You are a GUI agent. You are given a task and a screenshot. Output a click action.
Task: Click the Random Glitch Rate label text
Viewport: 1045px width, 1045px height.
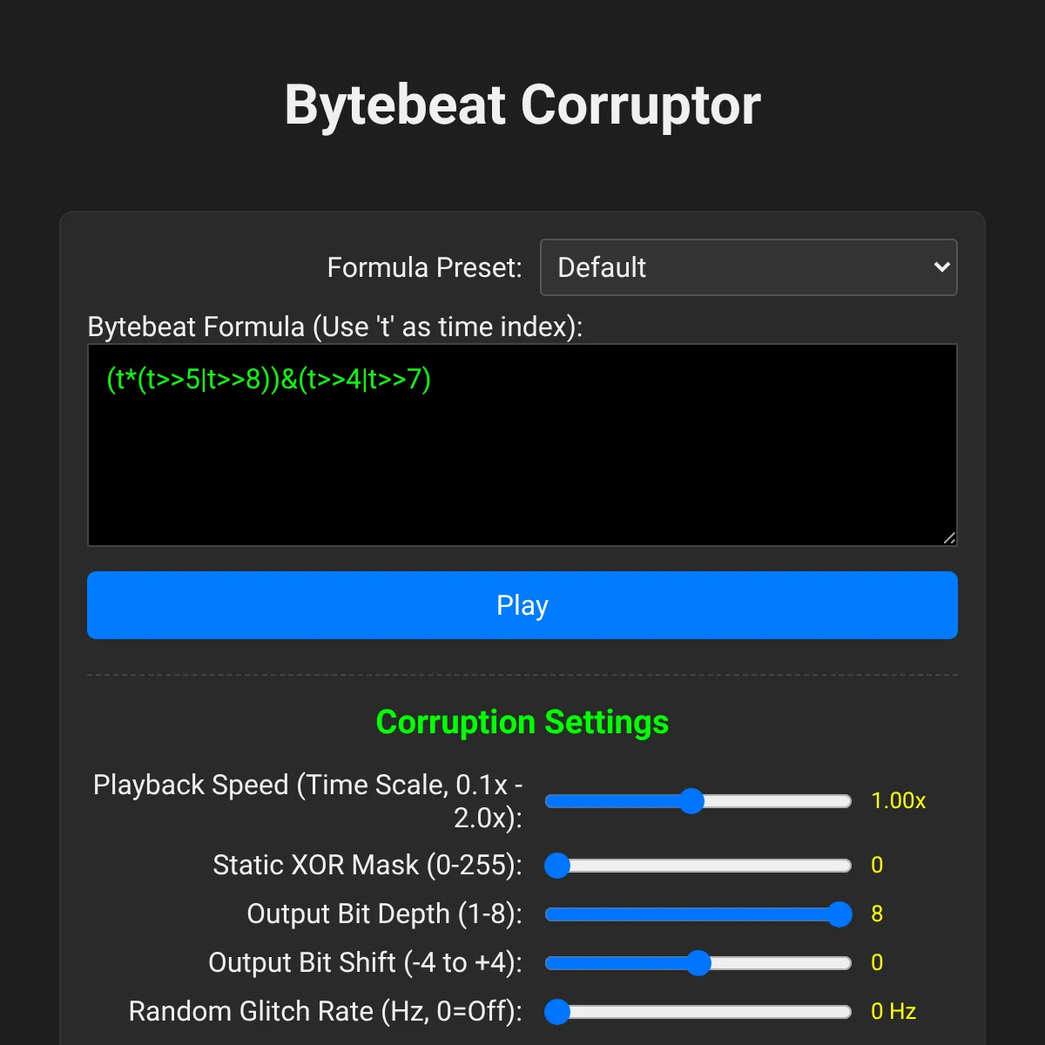tap(325, 1012)
